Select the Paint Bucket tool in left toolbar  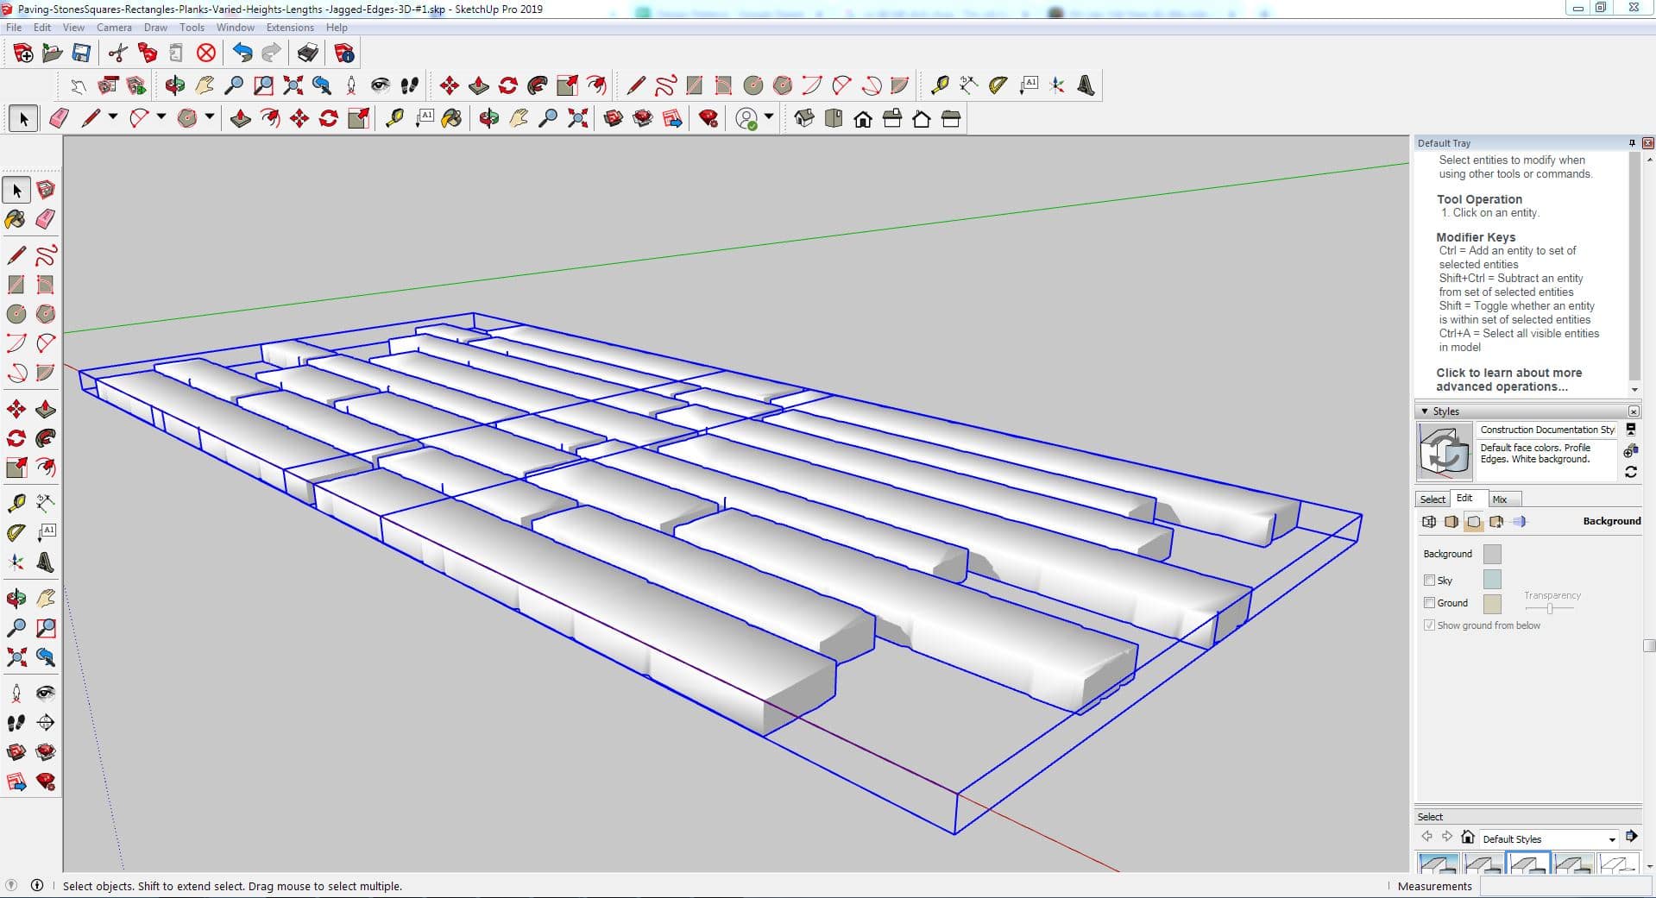pyautogui.click(x=16, y=219)
